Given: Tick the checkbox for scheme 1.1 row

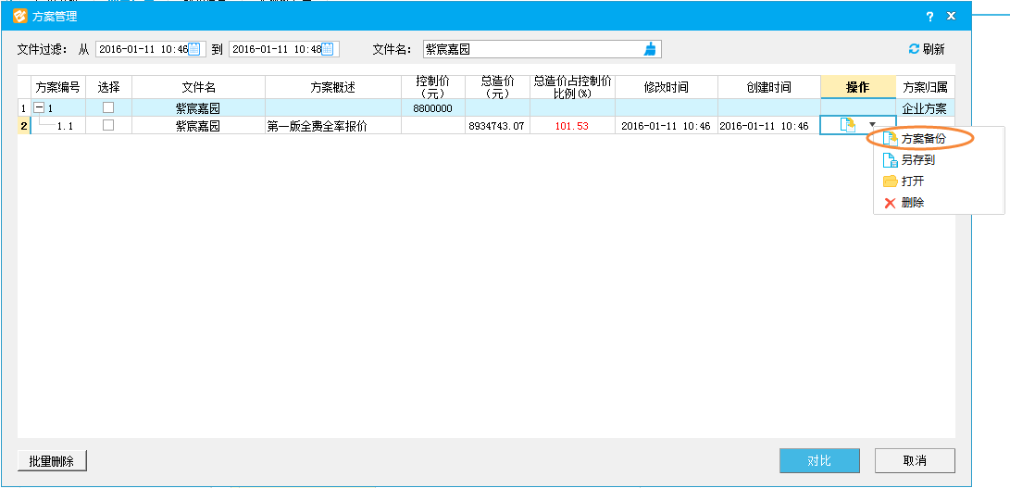Looking at the screenshot, I should (x=108, y=125).
